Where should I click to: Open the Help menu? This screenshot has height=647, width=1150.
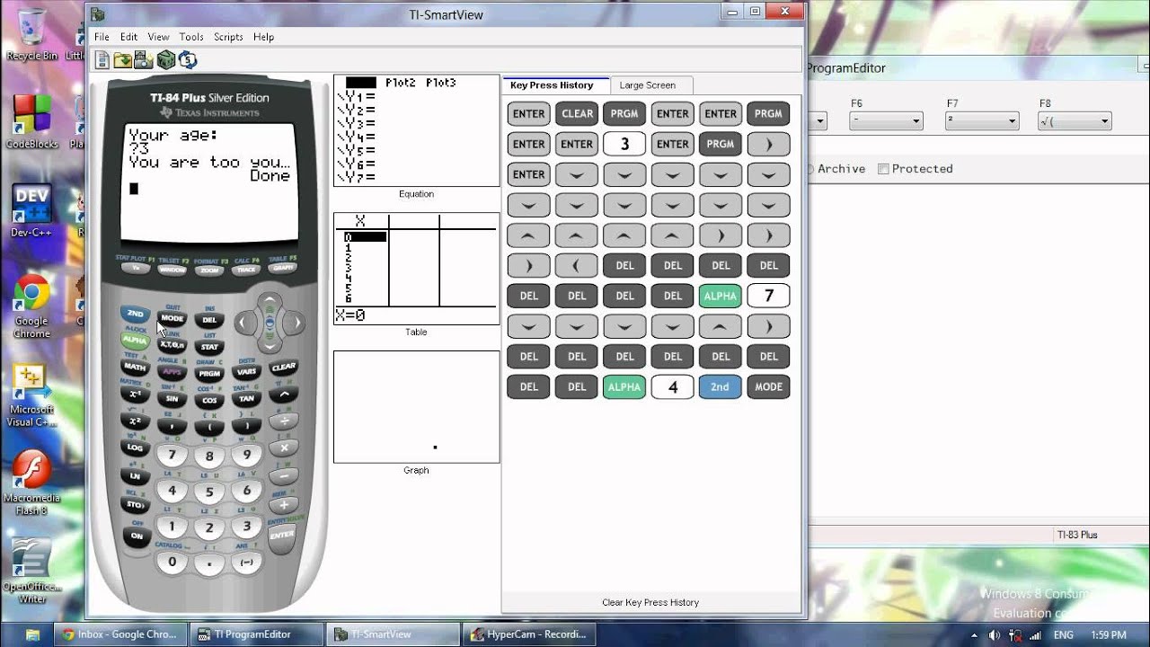tap(263, 37)
